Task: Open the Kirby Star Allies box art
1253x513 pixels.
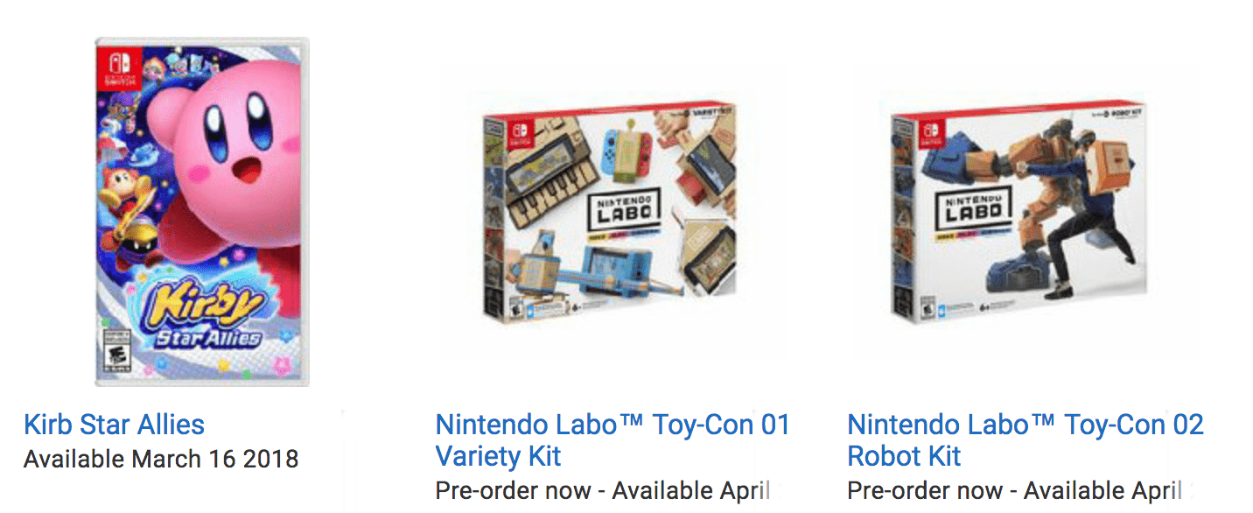Action: (202, 212)
